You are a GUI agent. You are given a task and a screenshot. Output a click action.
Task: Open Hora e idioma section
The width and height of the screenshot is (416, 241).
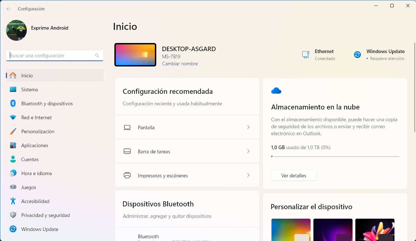[36, 173]
